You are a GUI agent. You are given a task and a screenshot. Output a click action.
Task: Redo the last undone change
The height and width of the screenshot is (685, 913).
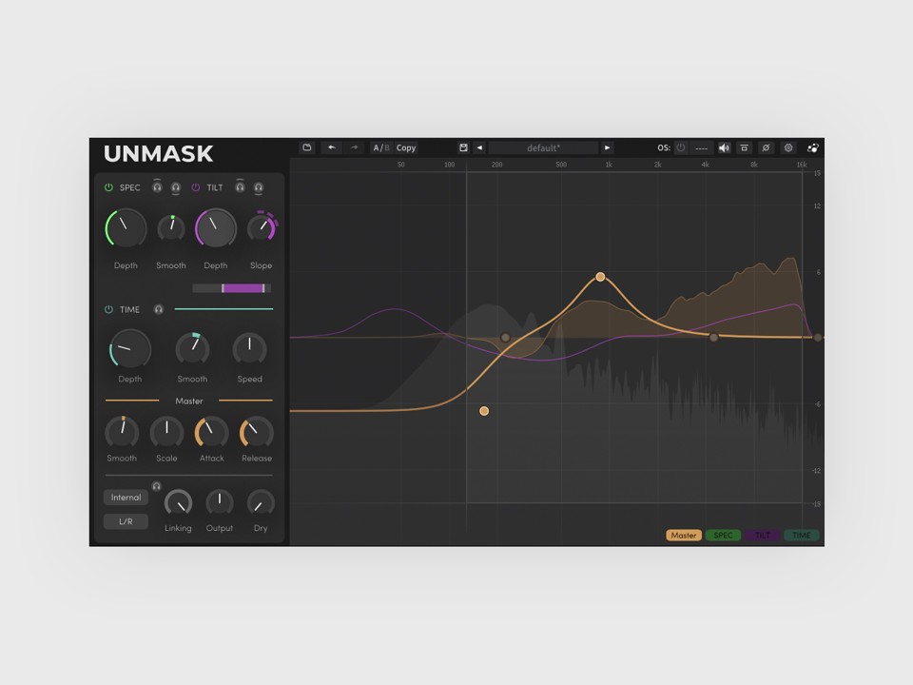coord(354,148)
